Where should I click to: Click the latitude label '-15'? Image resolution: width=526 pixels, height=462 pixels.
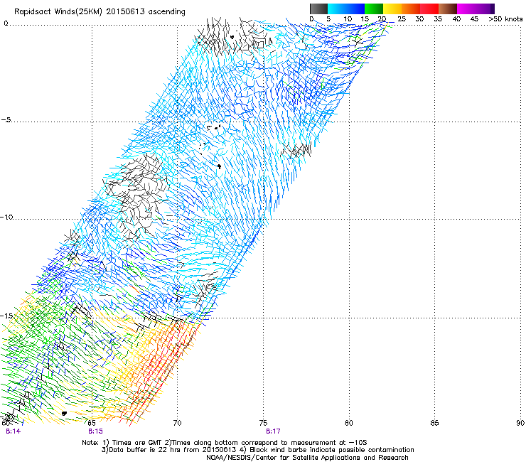click(6, 316)
